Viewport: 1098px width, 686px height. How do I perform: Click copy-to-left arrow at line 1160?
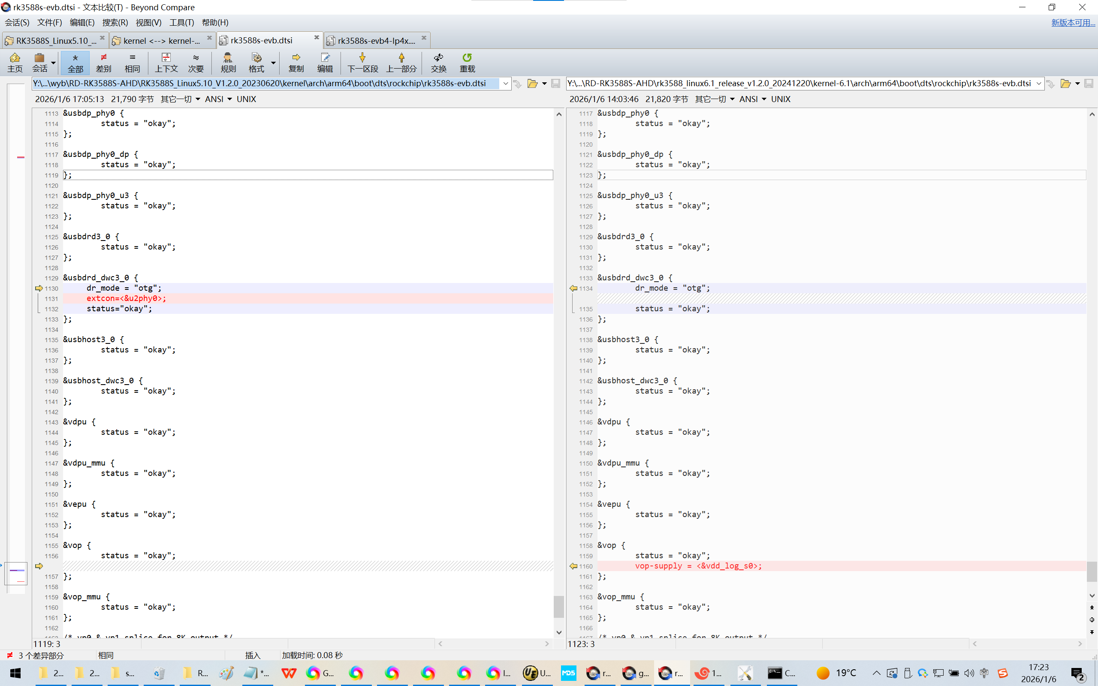(x=573, y=566)
